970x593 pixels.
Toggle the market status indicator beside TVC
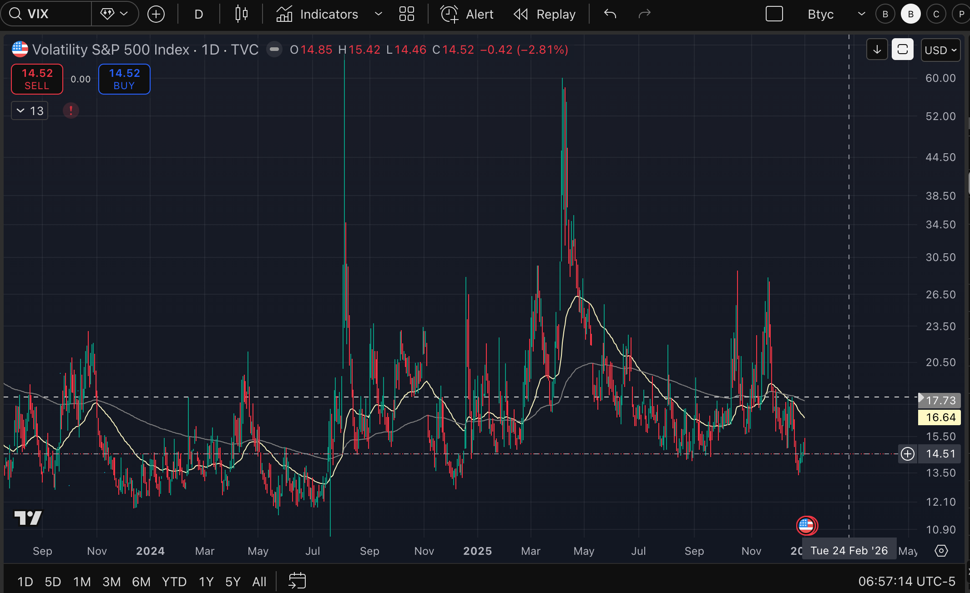[x=274, y=49]
